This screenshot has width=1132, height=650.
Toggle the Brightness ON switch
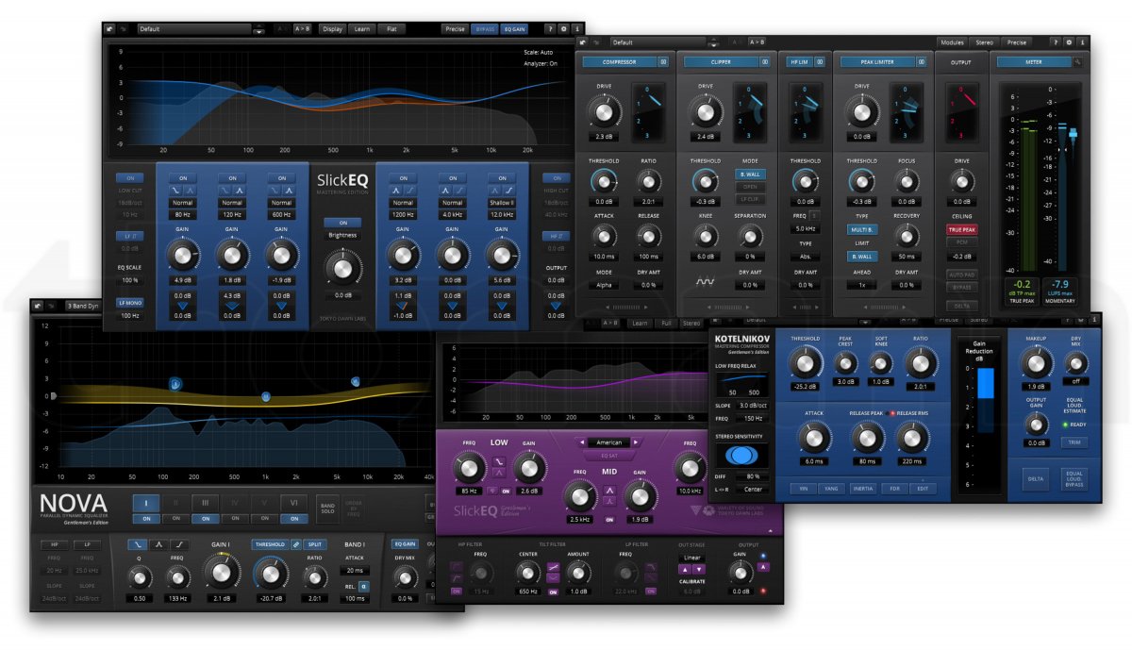(342, 222)
